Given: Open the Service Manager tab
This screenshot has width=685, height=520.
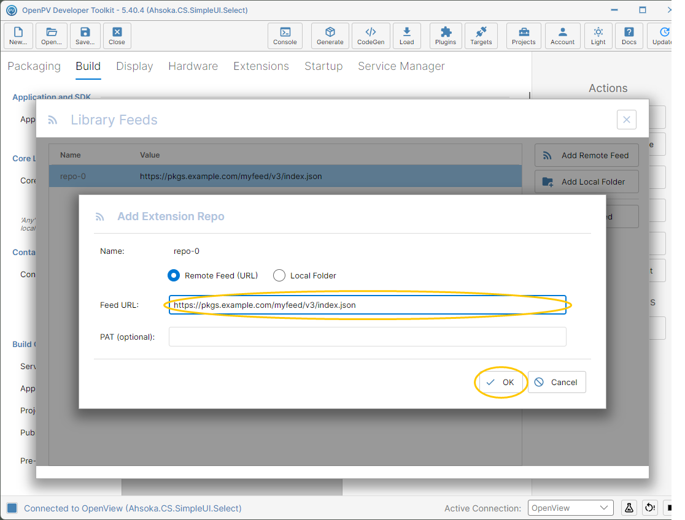Looking at the screenshot, I should coord(401,66).
